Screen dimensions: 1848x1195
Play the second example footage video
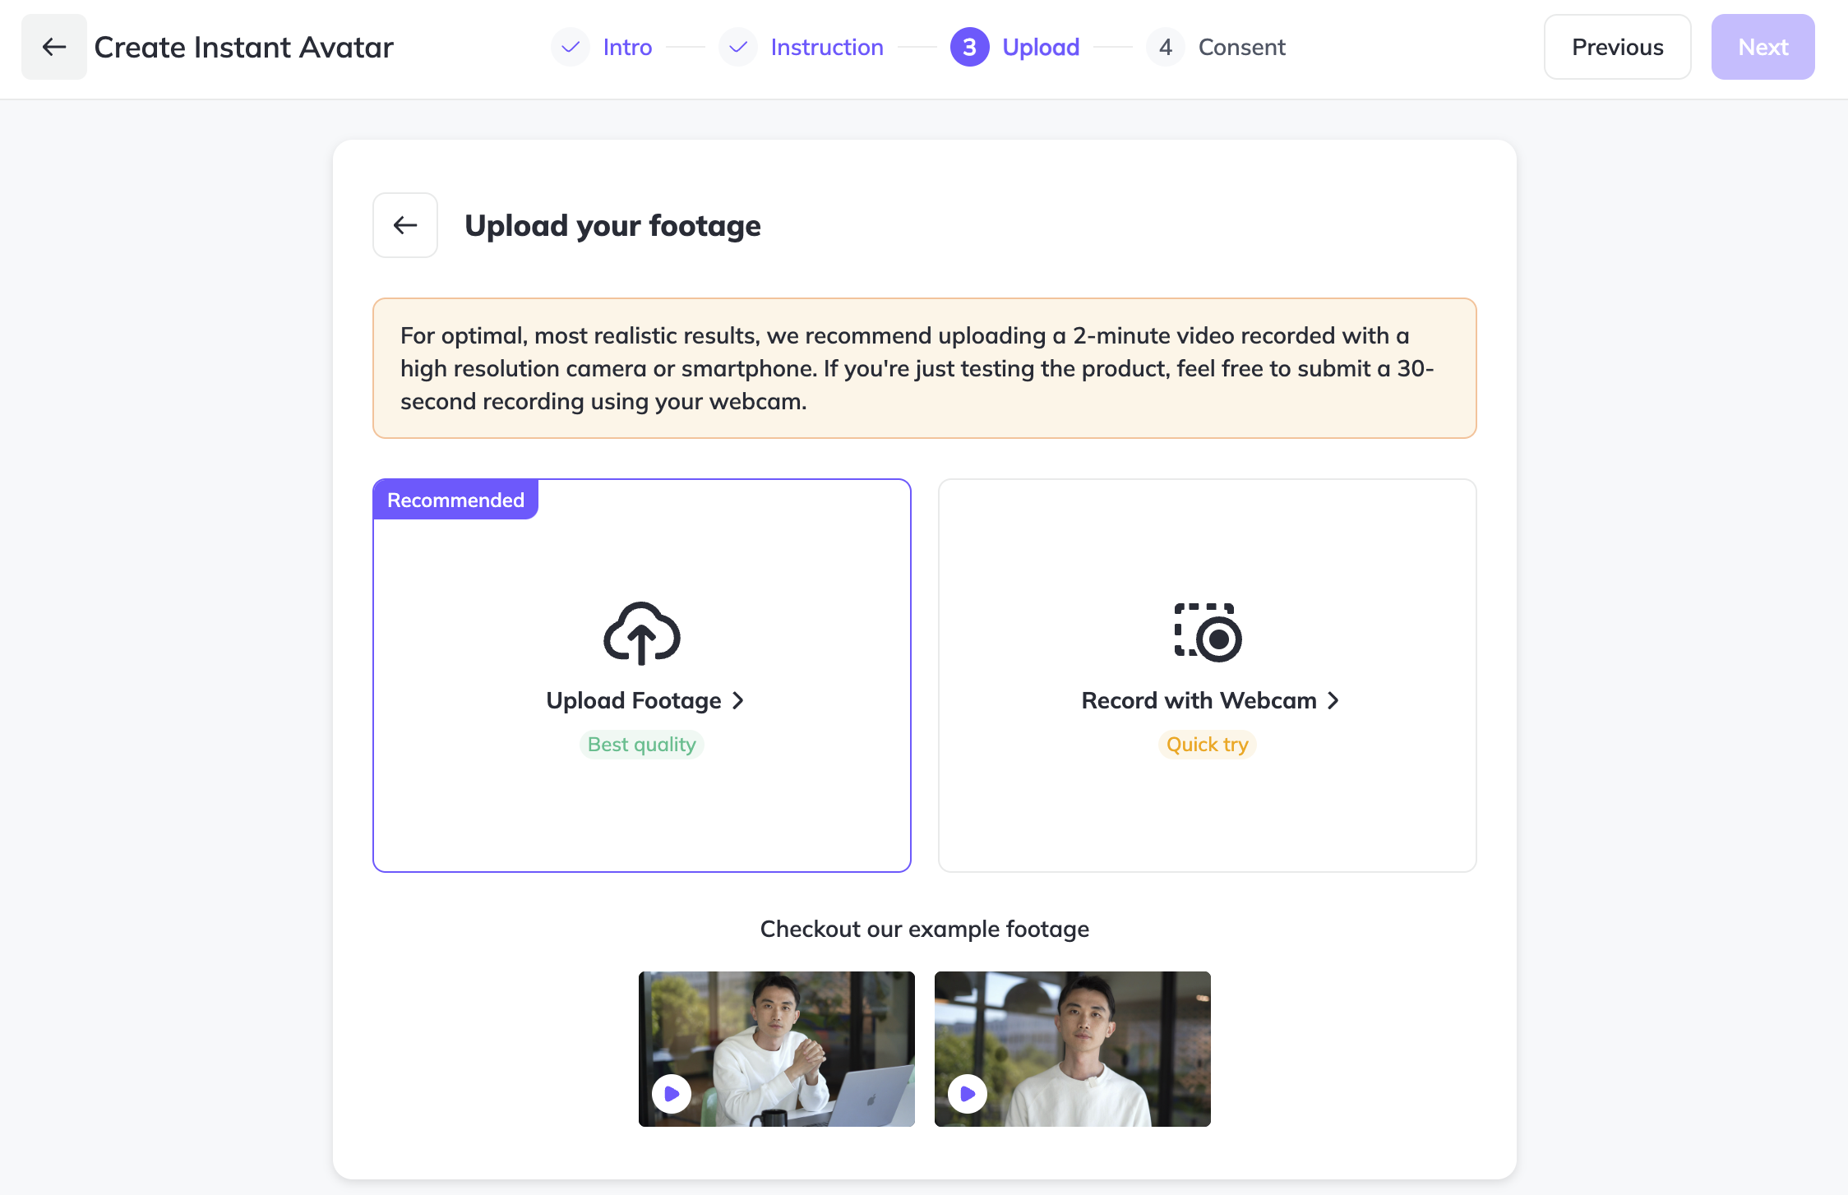pos(968,1094)
